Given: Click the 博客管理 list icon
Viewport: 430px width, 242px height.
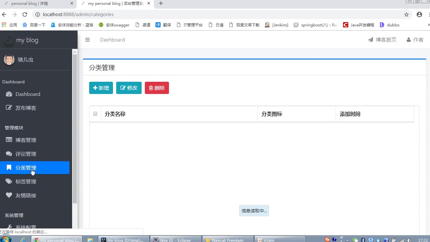Looking at the screenshot, I should click(x=9, y=140).
